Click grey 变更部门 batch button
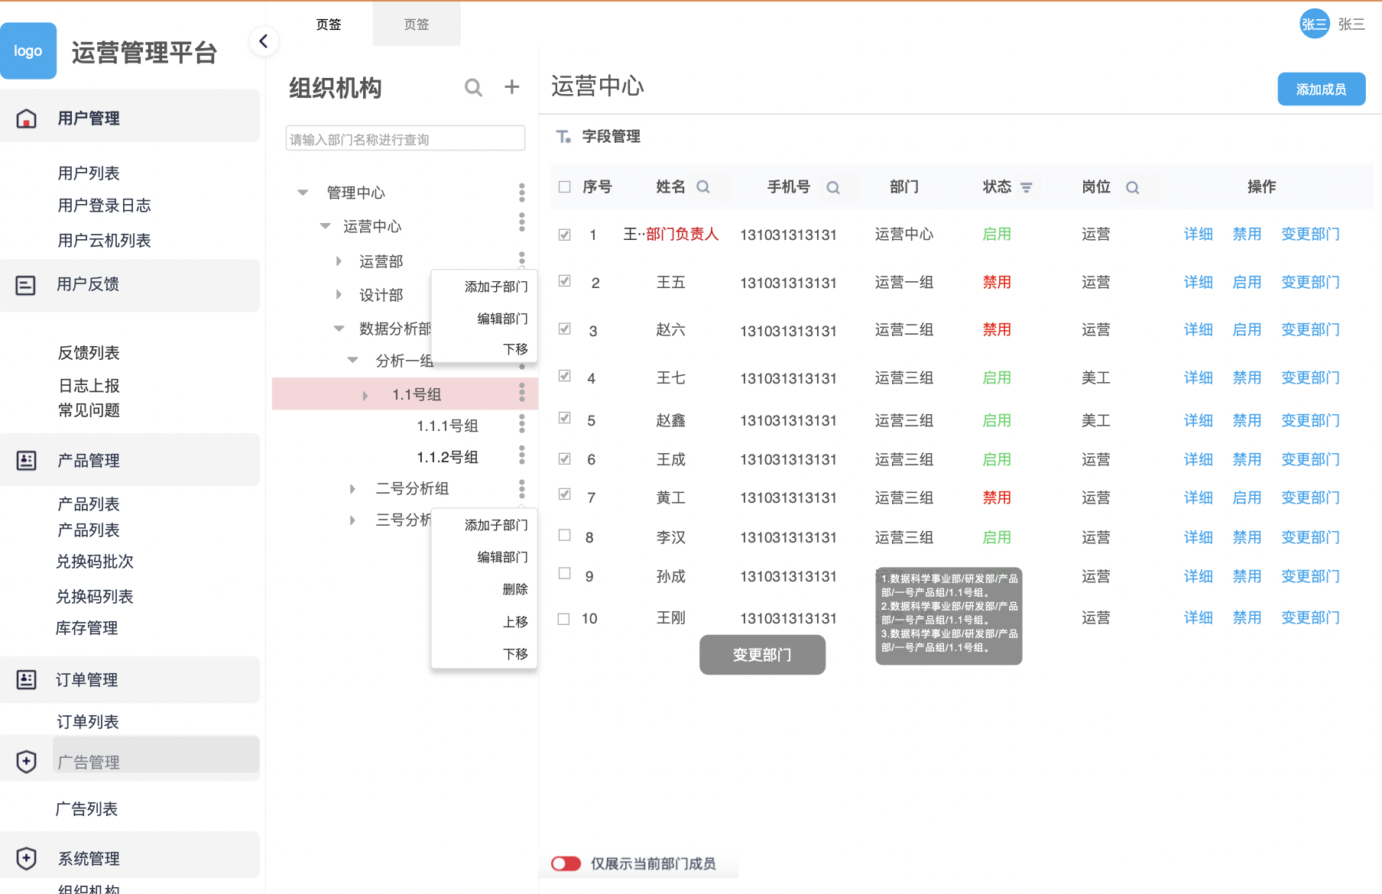Image resolution: width=1382 pixels, height=894 pixels. (x=762, y=655)
